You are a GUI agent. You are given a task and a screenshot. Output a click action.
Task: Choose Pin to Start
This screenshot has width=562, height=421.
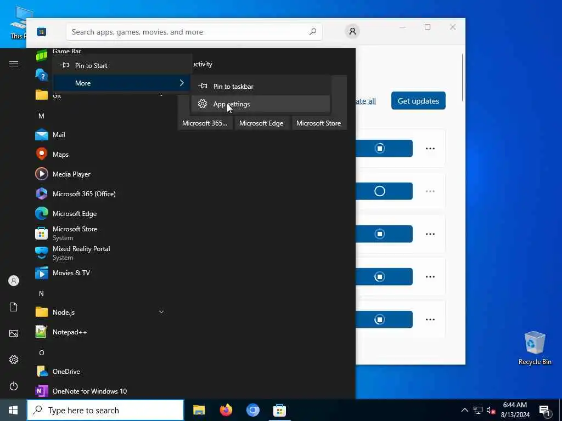pos(122,66)
